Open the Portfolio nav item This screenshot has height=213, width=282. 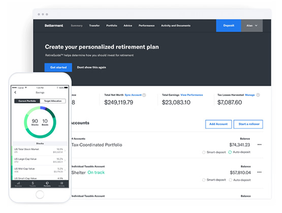[x=112, y=26]
